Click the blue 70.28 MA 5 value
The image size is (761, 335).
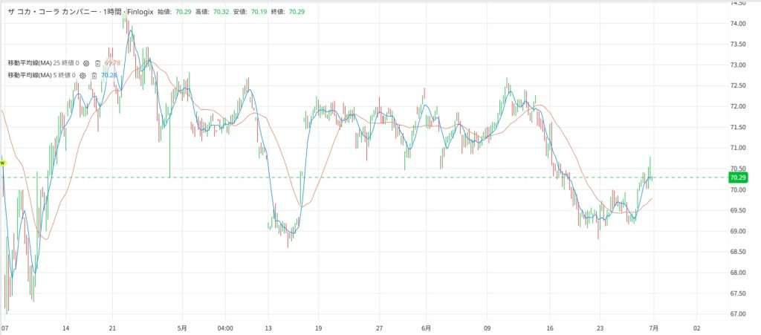109,75
